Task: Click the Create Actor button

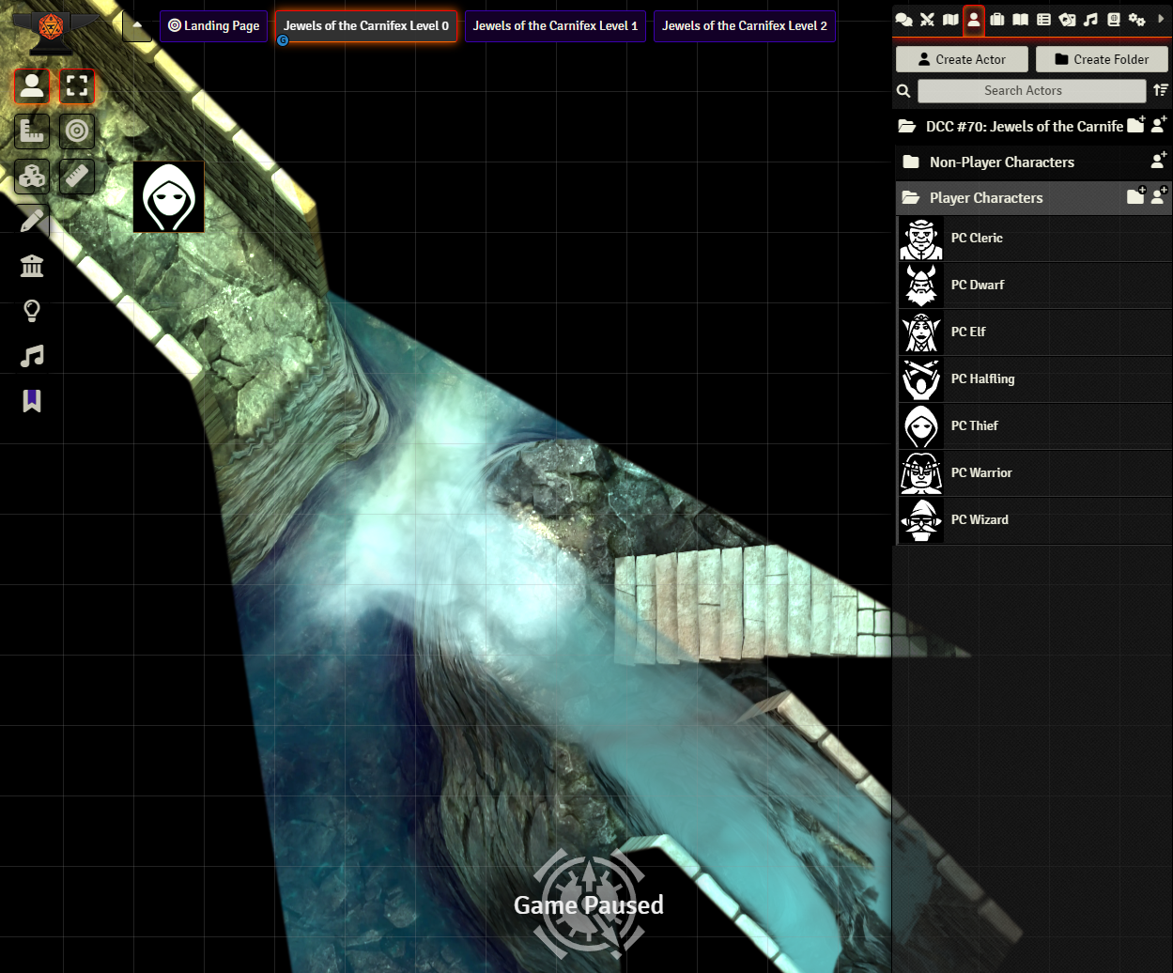Action: click(962, 59)
